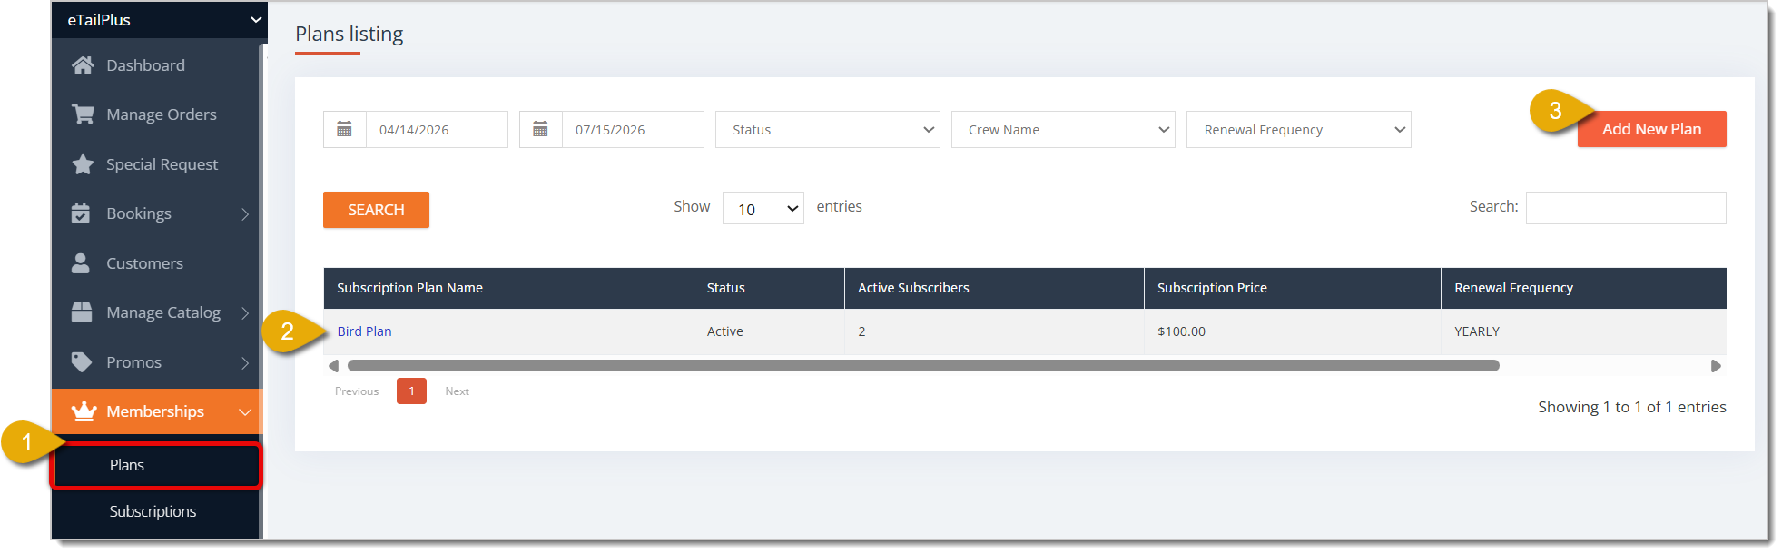Change the Show entries count dropdown

click(x=763, y=209)
